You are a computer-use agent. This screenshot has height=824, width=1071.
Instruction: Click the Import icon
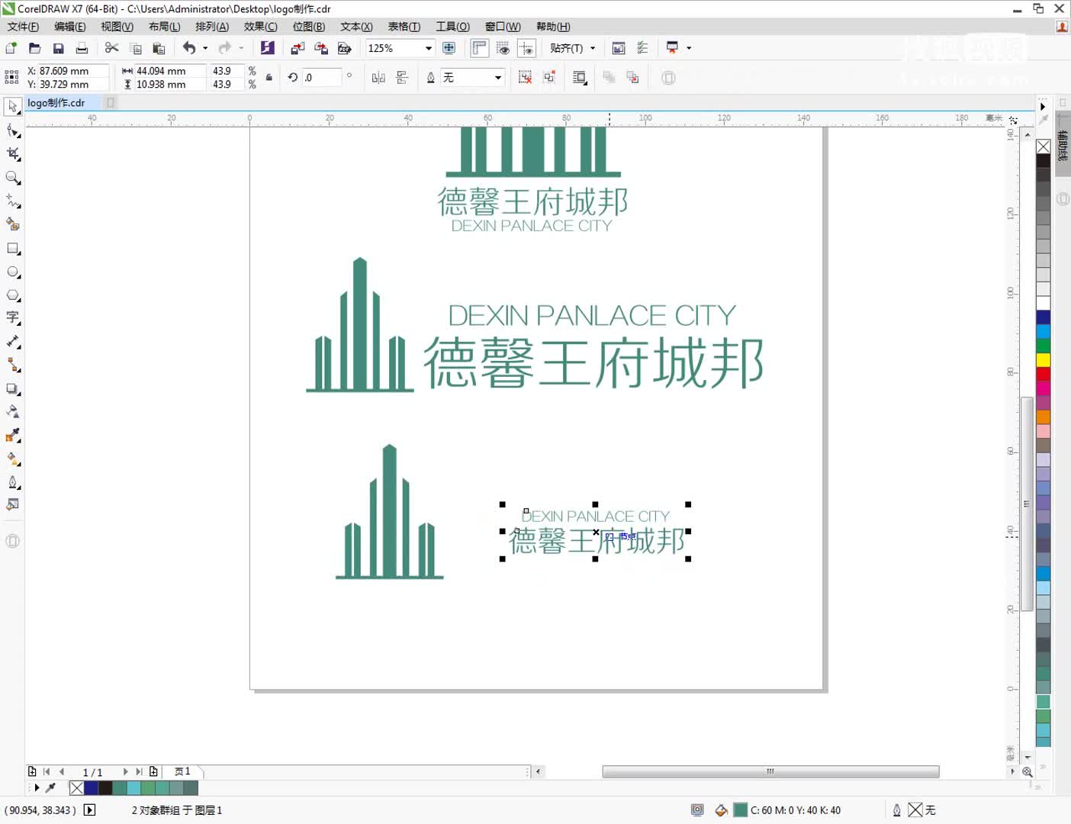pyautogui.click(x=297, y=48)
